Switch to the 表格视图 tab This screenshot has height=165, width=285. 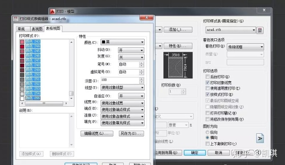[53, 29]
